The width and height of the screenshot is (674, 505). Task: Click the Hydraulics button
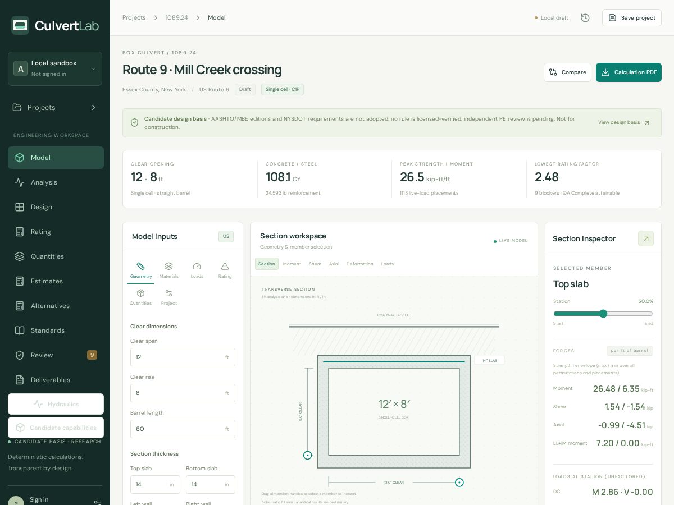pyautogui.click(x=56, y=404)
